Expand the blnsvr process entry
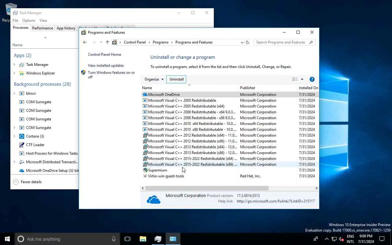 click(14, 93)
